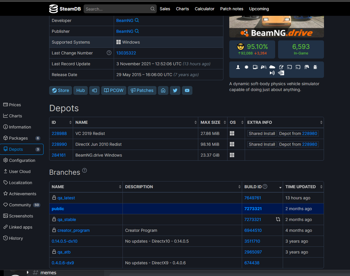This screenshot has width=350, height=276.
Task: Click the Patches button
Action: tap(142, 90)
